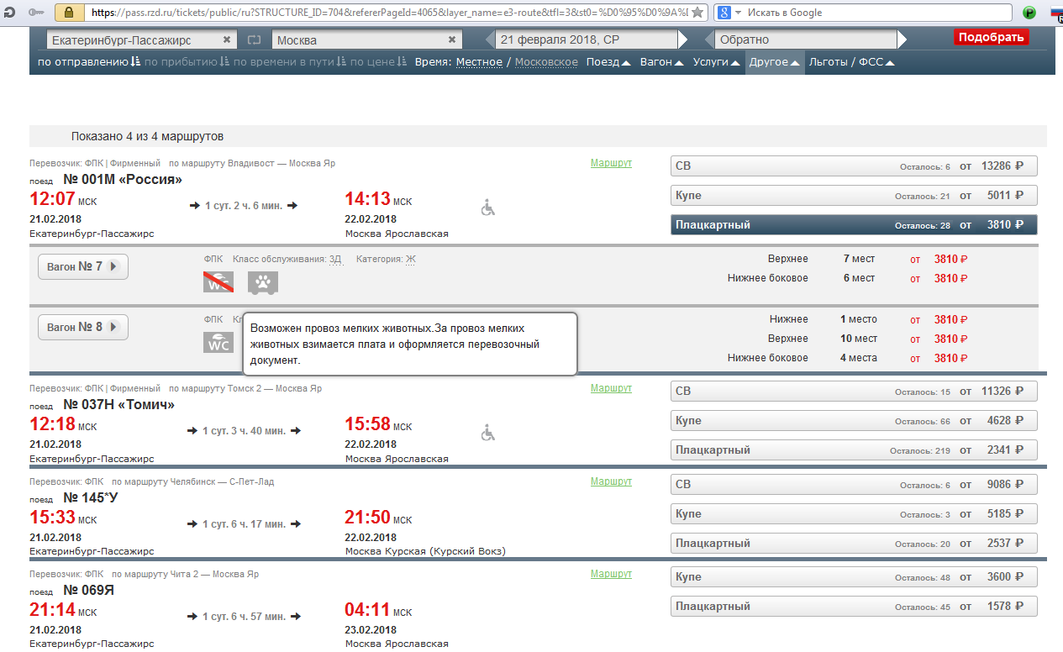Click the Категория Ж abbreviation
This screenshot has height=652, width=1063.
[411, 259]
